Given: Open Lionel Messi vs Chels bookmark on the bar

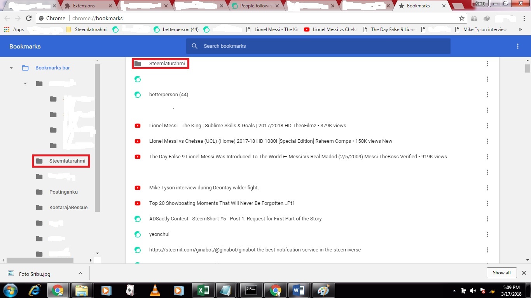Looking at the screenshot, I should click(330, 29).
